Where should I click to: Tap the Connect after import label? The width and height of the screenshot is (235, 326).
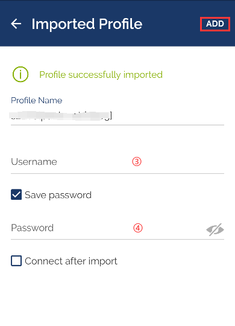pos(71,261)
